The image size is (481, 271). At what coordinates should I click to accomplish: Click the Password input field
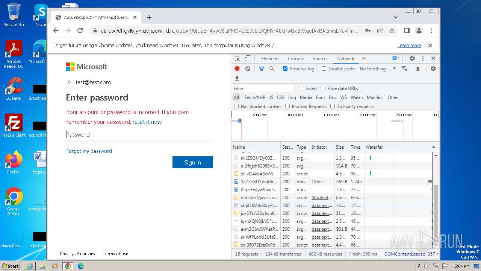point(139,135)
